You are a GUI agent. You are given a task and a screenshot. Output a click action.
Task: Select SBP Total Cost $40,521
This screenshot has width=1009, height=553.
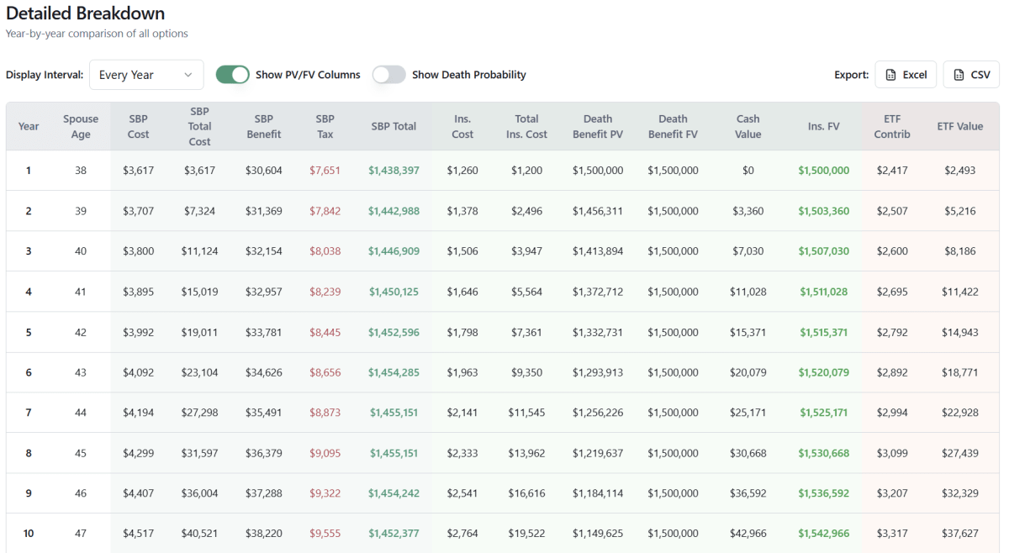(x=199, y=534)
